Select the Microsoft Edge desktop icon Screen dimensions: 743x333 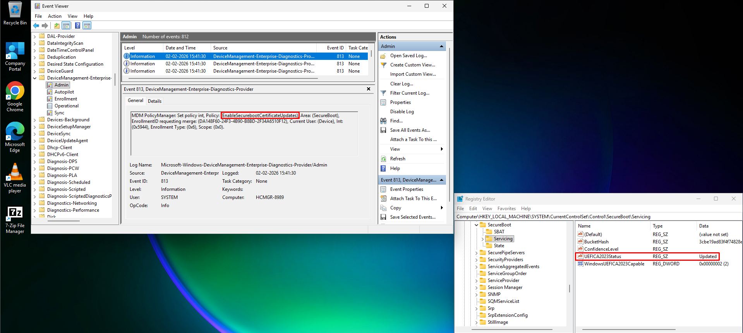(15, 138)
